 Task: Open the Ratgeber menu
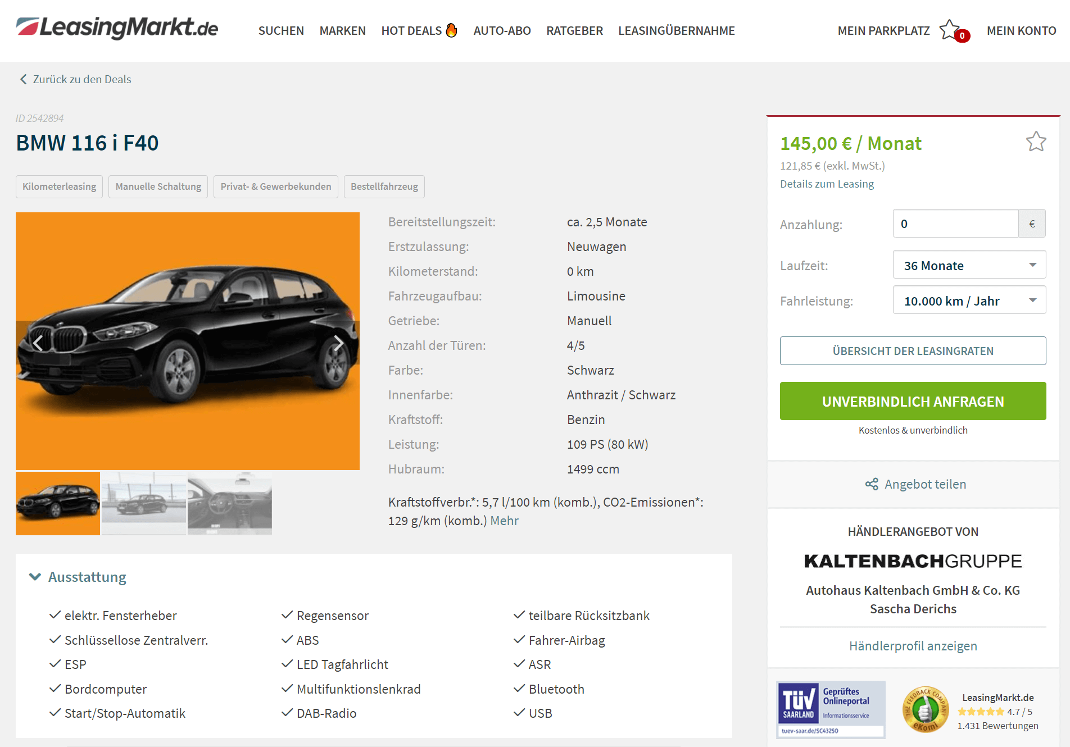[x=574, y=30]
